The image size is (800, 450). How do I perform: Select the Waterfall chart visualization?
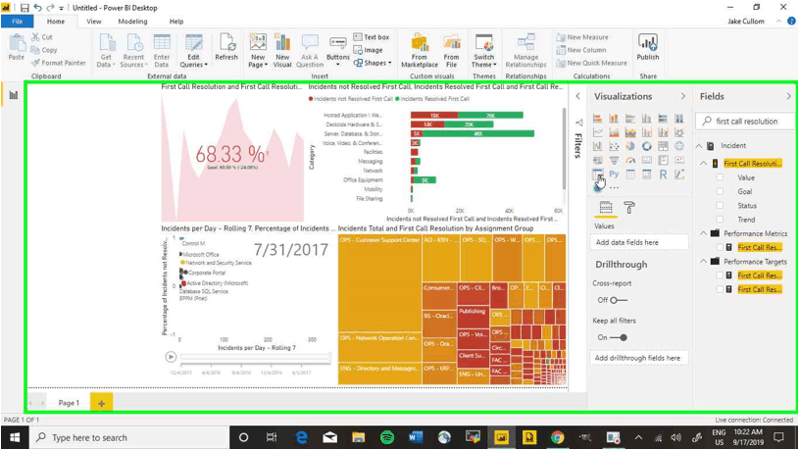597,146
